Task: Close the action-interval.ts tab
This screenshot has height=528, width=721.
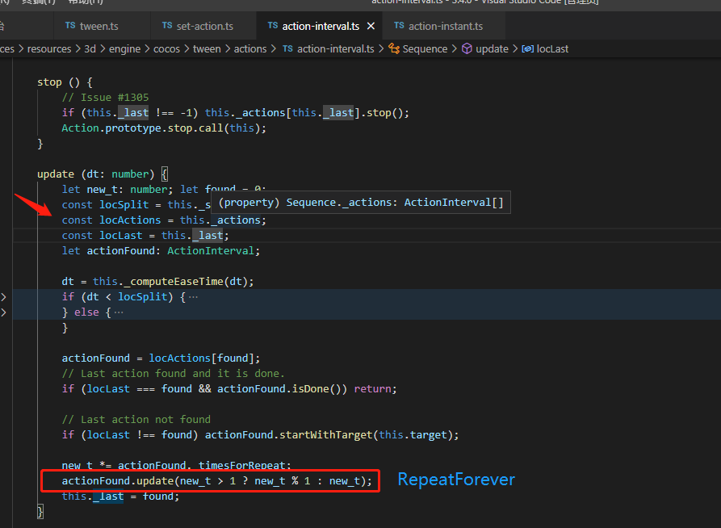Action: click(371, 26)
